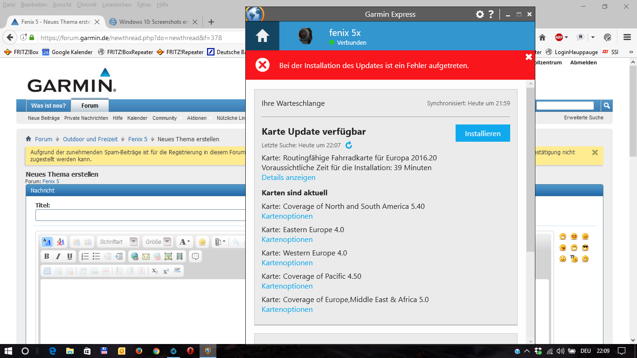
Task: Increase the text indent
Action: point(119,256)
